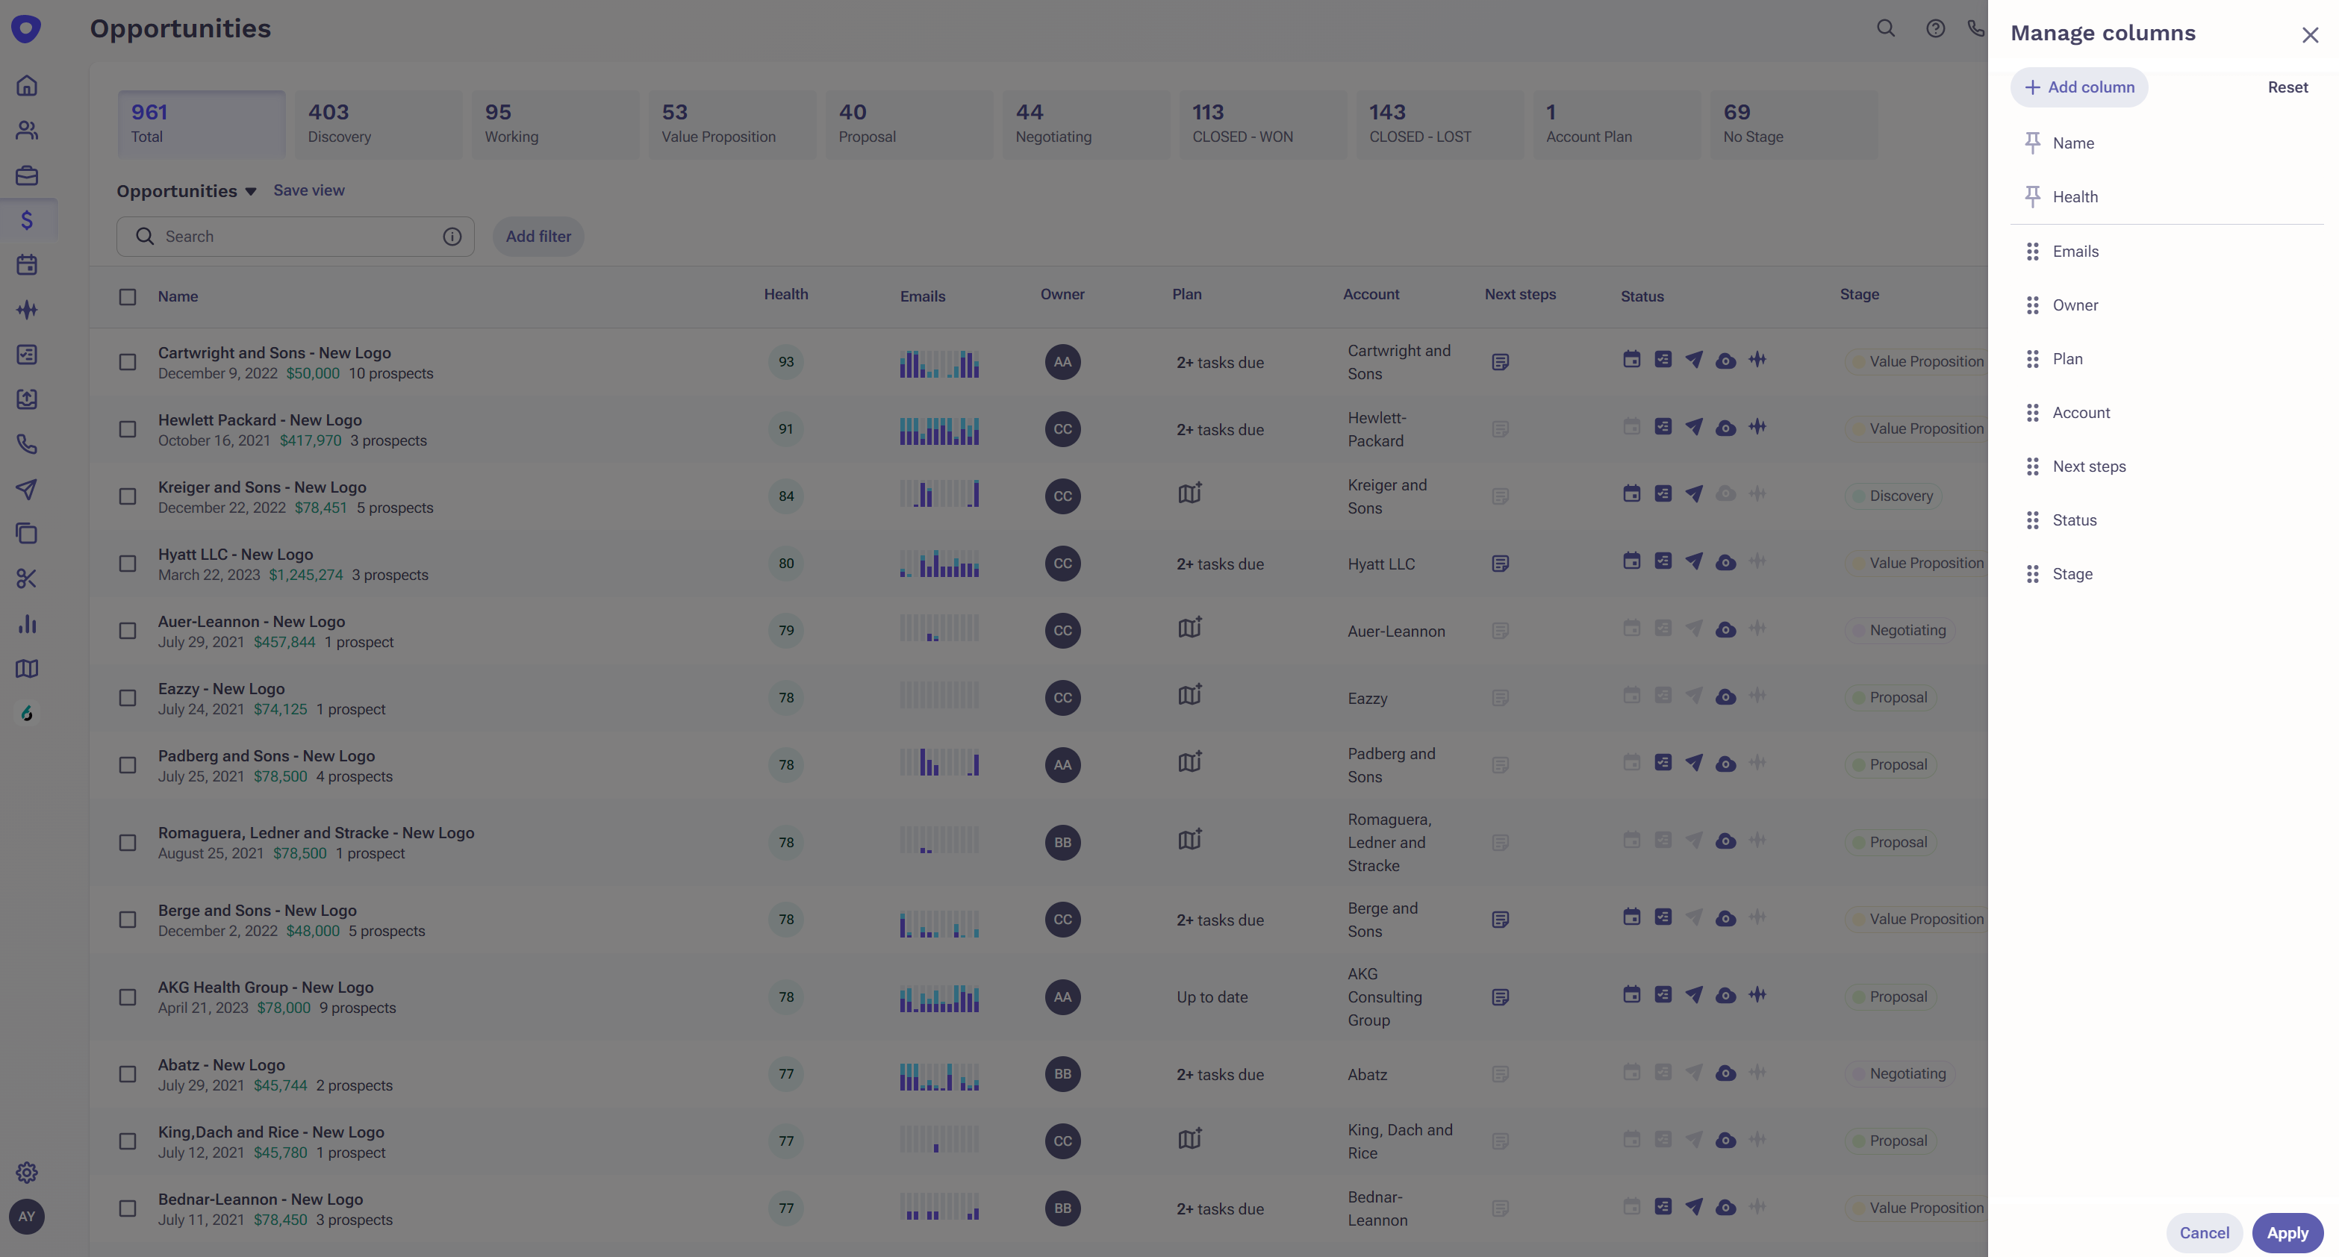Open the Add filter dropdown

point(538,236)
